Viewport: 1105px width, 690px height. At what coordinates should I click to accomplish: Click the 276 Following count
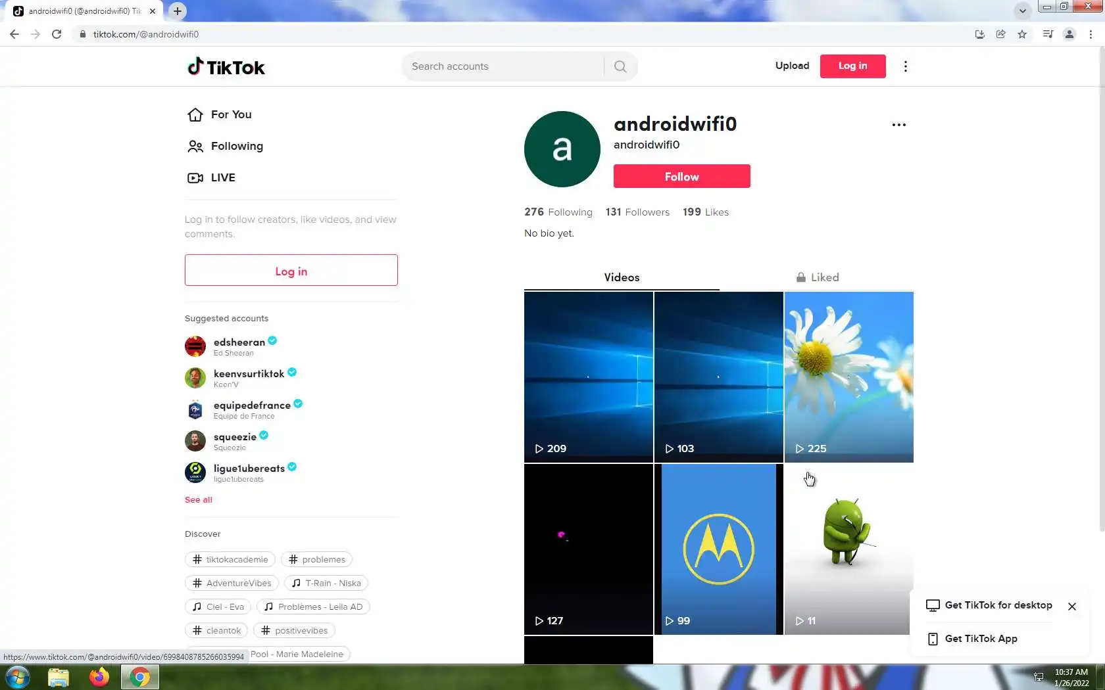pyautogui.click(x=558, y=212)
